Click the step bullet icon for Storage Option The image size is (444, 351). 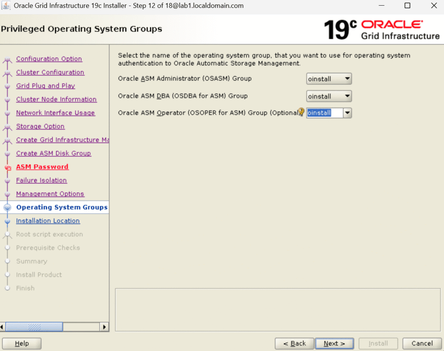point(7,127)
